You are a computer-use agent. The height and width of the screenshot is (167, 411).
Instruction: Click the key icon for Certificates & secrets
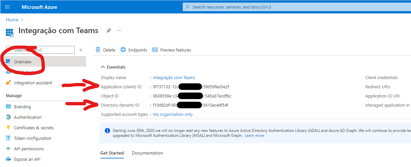click(8, 128)
